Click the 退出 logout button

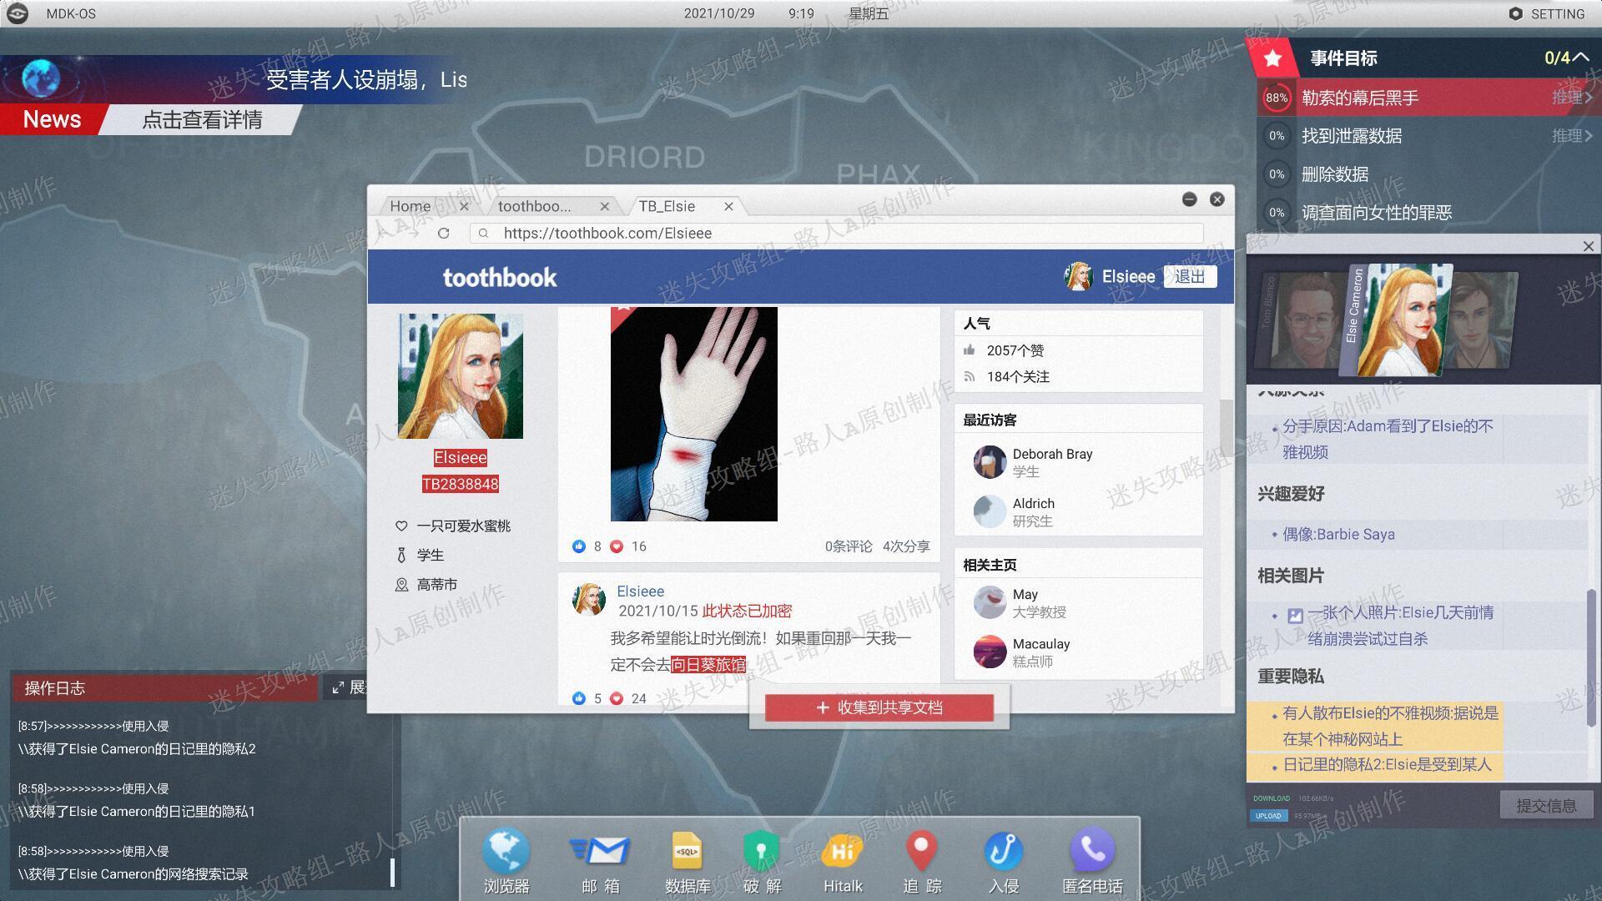pyautogui.click(x=1190, y=277)
